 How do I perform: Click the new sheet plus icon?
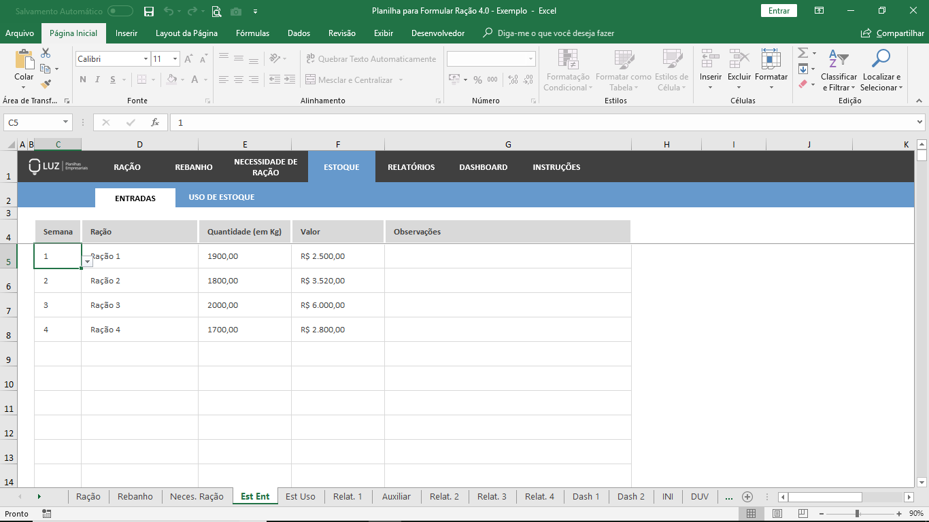[x=747, y=497]
